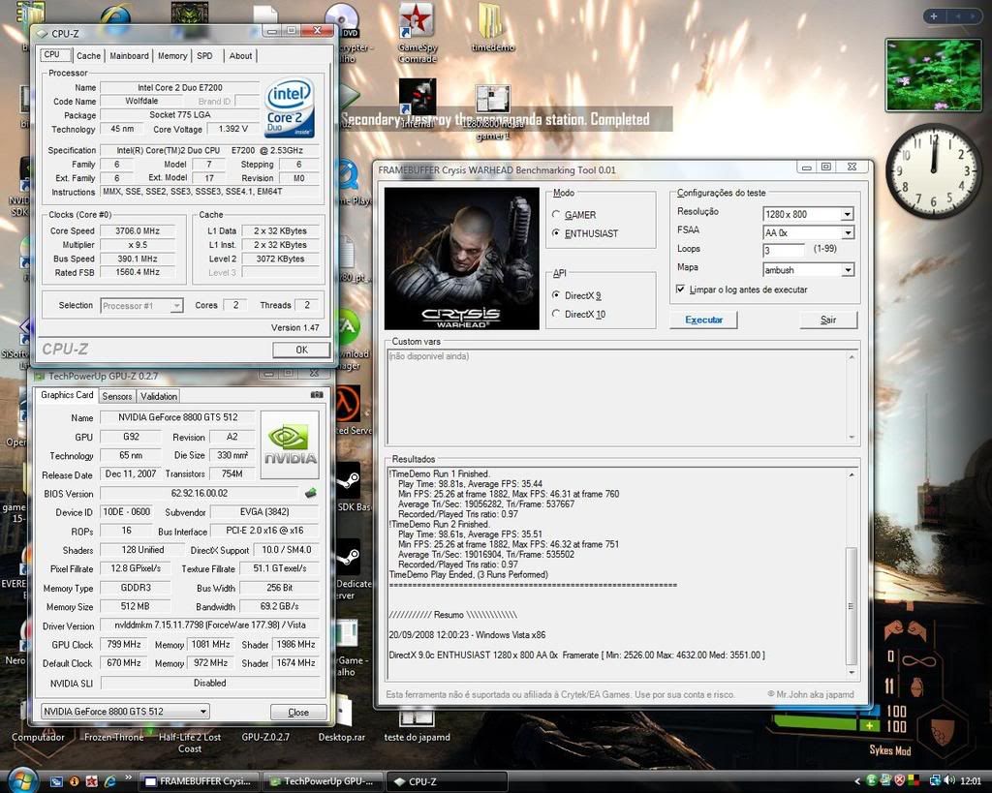
Task: Open the GPU selector dropdown in GPU-Z
Action: click(125, 712)
